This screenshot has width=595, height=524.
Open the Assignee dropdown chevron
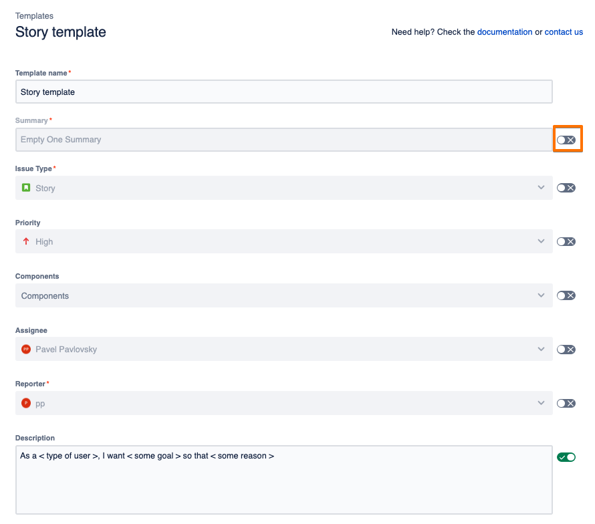(x=542, y=349)
